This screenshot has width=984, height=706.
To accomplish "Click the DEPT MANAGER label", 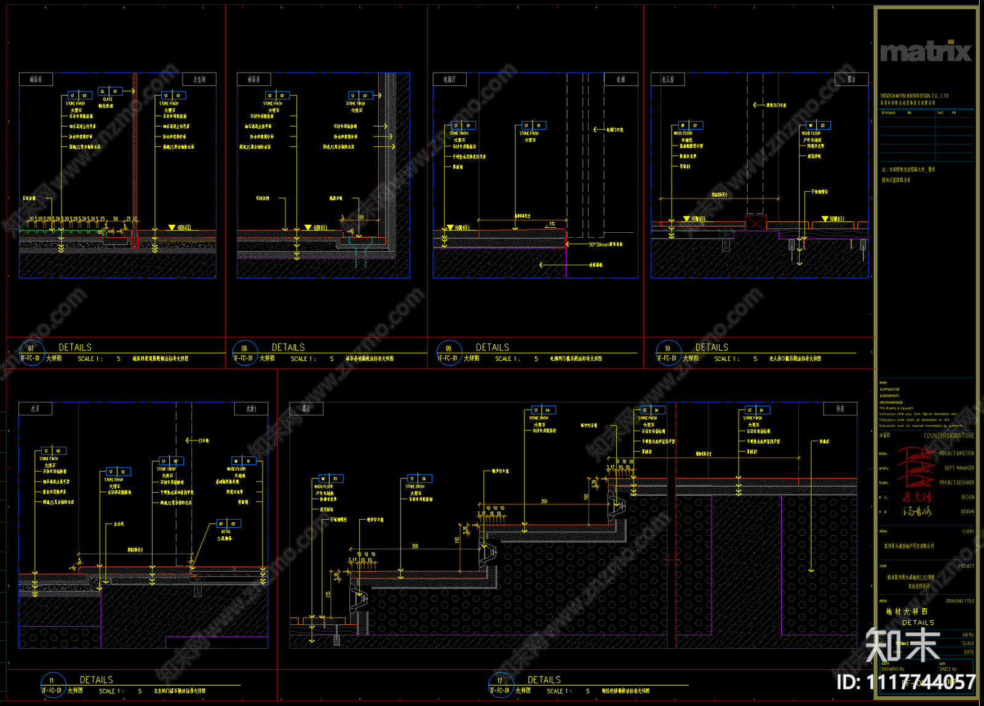I will coord(959,468).
